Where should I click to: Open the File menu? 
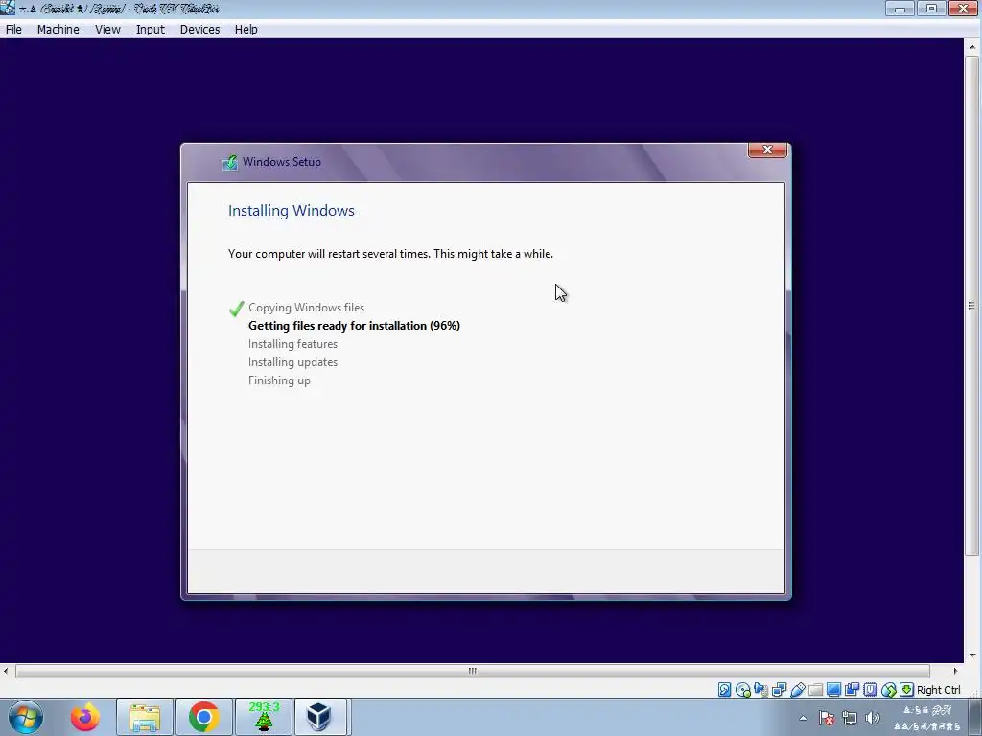click(13, 30)
